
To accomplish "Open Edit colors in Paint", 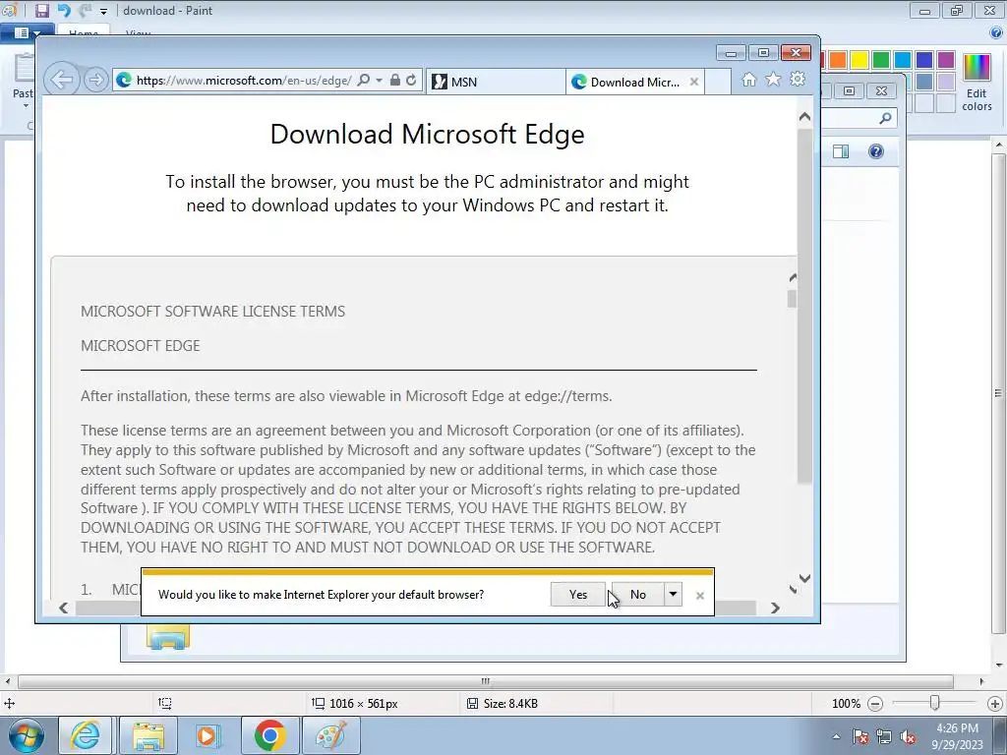I will point(977,82).
